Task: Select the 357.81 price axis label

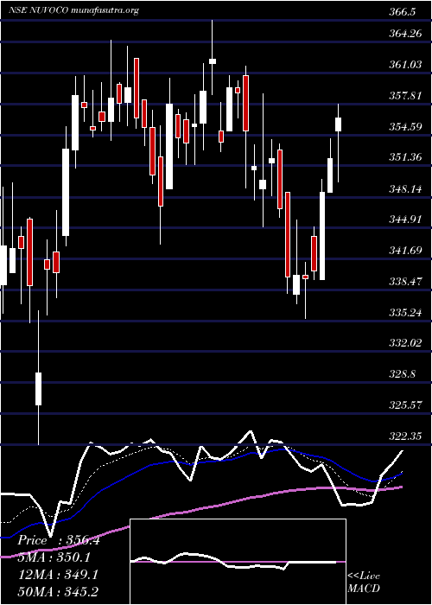Action: pyautogui.click(x=405, y=96)
